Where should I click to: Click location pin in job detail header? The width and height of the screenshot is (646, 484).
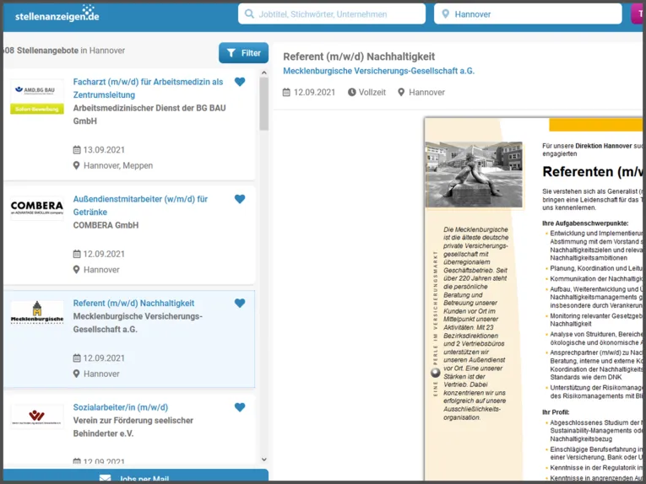(x=401, y=92)
